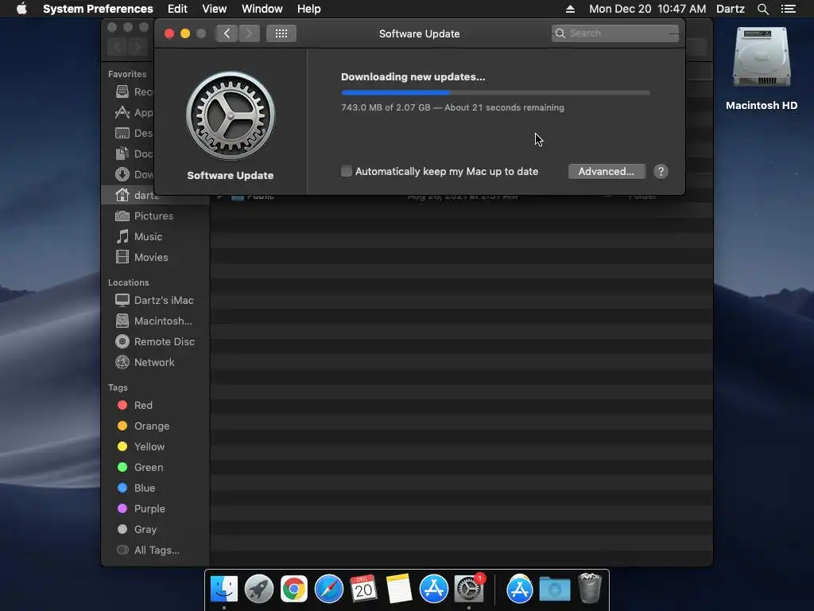814x611 pixels.
Task: Click the date and time in menu bar
Action: click(647, 9)
